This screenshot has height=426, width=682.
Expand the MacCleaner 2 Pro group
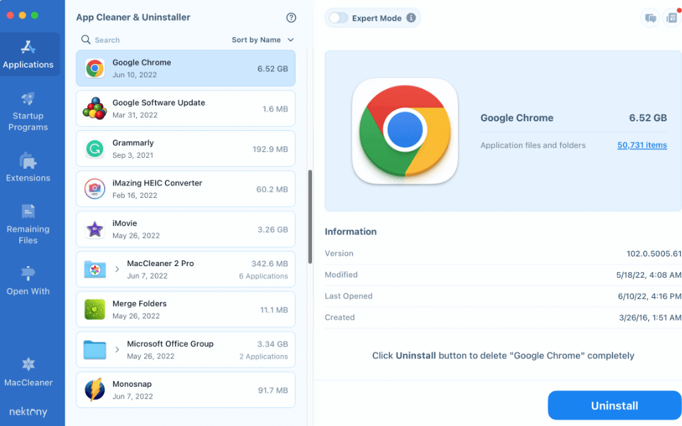tap(117, 270)
